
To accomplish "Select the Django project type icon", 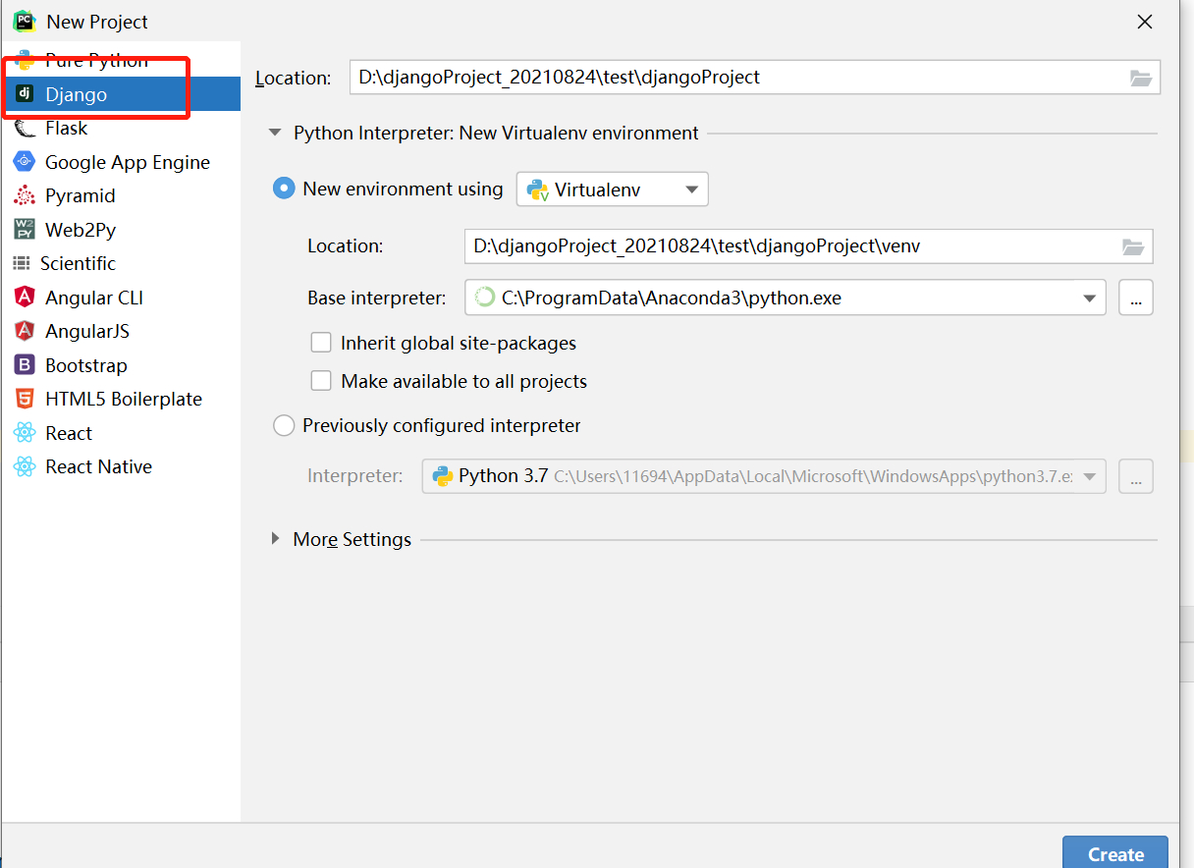I will 25,94.
